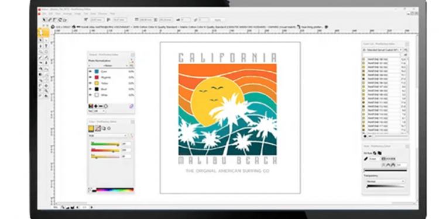Click search icon next to Color List library dropdown
Image resolution: width=439 pixels, height=219 pixels.
click(x=406, y=50)
